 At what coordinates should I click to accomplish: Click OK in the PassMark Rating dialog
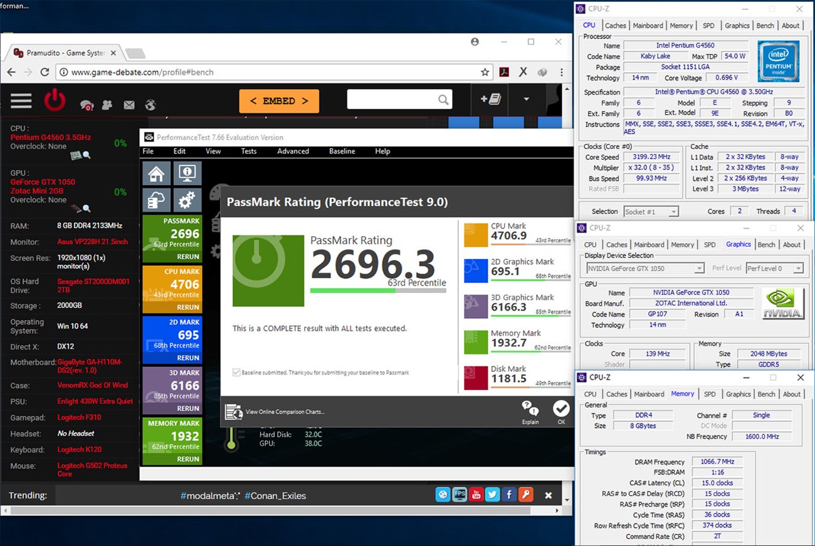pos(560,412)
